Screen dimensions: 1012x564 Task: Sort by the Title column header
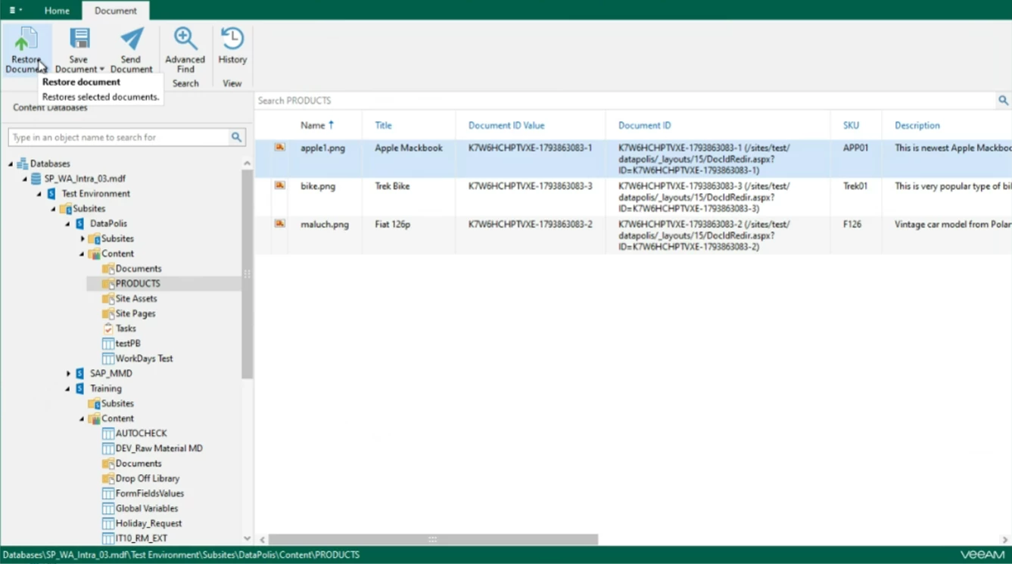point(383,126)
